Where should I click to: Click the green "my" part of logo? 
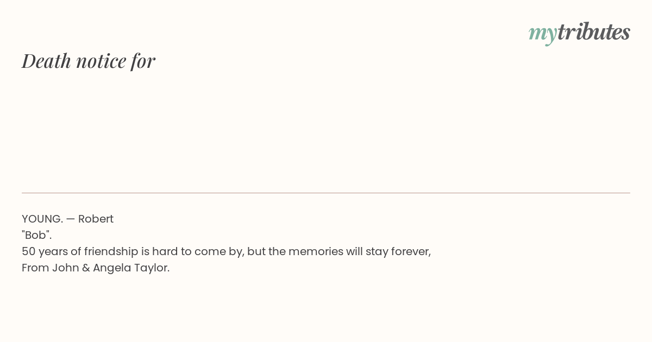543,35
